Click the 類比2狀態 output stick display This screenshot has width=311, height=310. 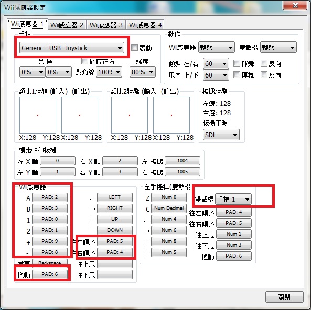pyautogui.click(x=171, y=115)
